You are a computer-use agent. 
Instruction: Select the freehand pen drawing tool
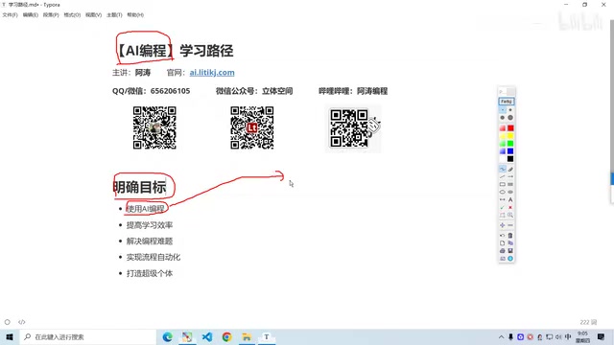503,169
